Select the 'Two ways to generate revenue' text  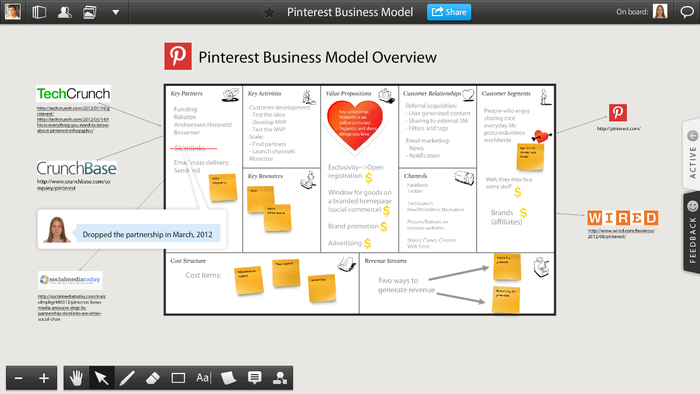tap(406, 285)
